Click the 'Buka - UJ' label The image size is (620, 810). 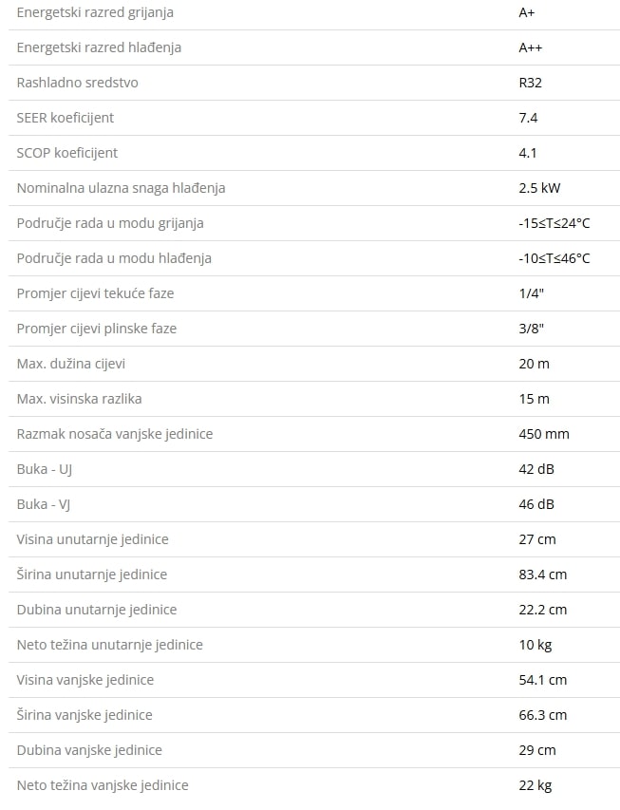pyautogui.click(x=44, y=469)
